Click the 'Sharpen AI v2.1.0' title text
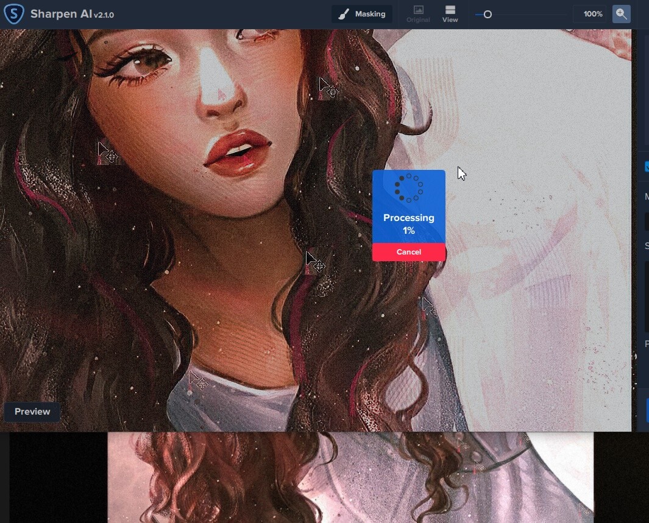Viewport: 649px width, 523px height. tap(72, 14)
